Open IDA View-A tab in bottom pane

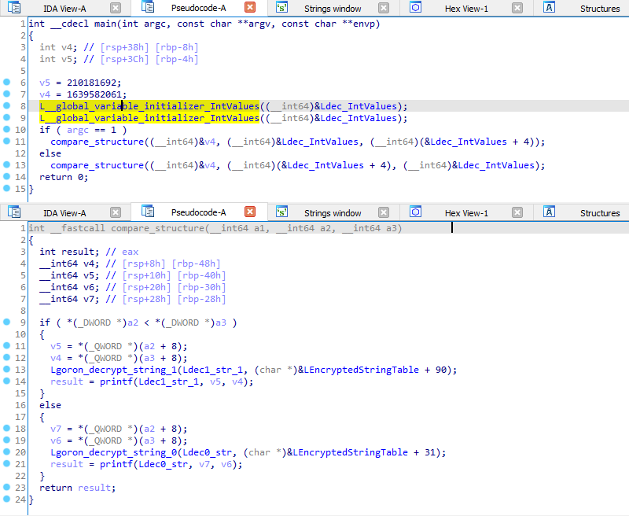tap(64, 213)
